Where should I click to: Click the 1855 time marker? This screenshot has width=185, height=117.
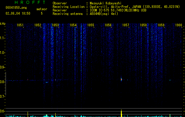(91, 25)
